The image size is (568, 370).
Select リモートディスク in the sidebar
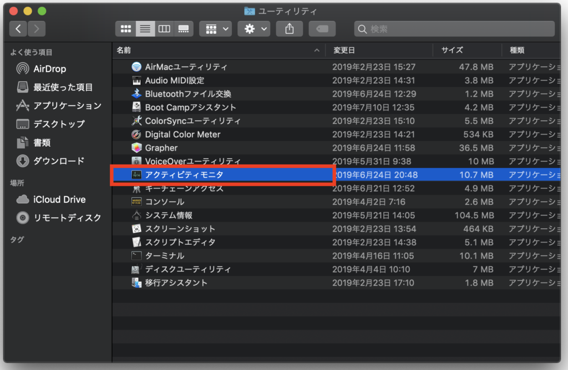[x=59, y=218]
